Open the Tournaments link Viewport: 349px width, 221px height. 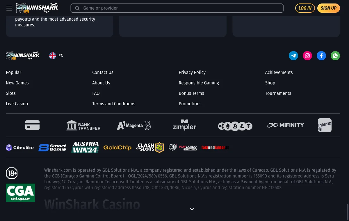278,93
